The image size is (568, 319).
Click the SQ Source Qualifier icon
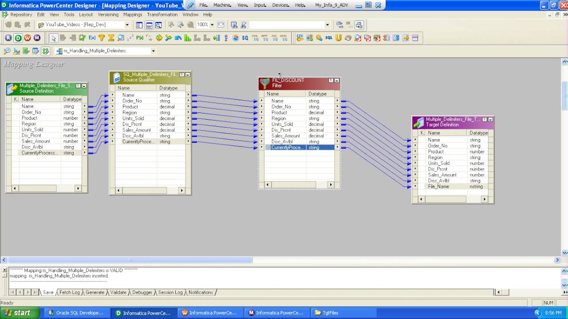[245, 38]
